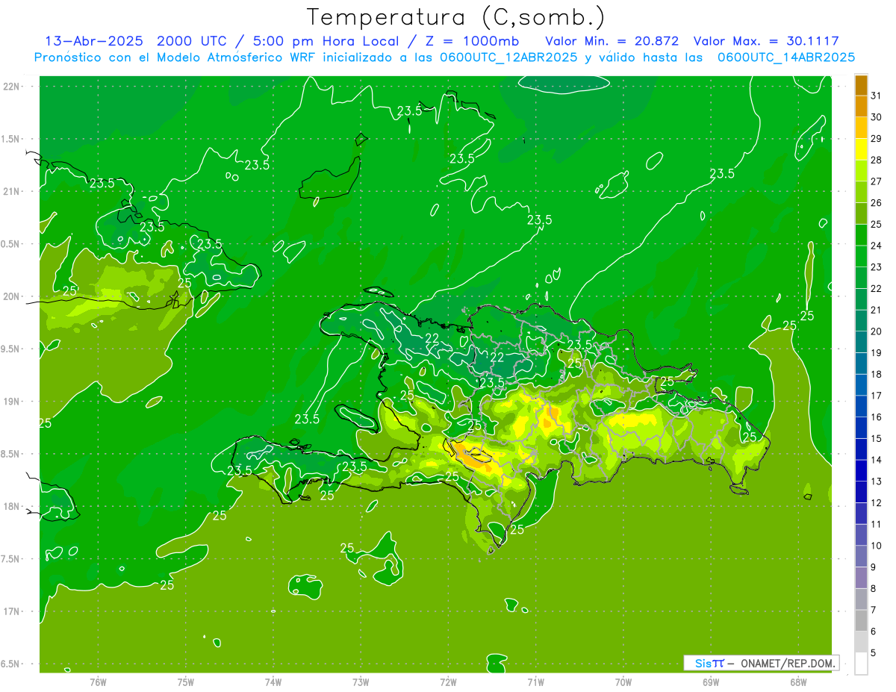Click the 19N latitude axis label
Screen dimensions: 896x692
(x=11, y=402)
